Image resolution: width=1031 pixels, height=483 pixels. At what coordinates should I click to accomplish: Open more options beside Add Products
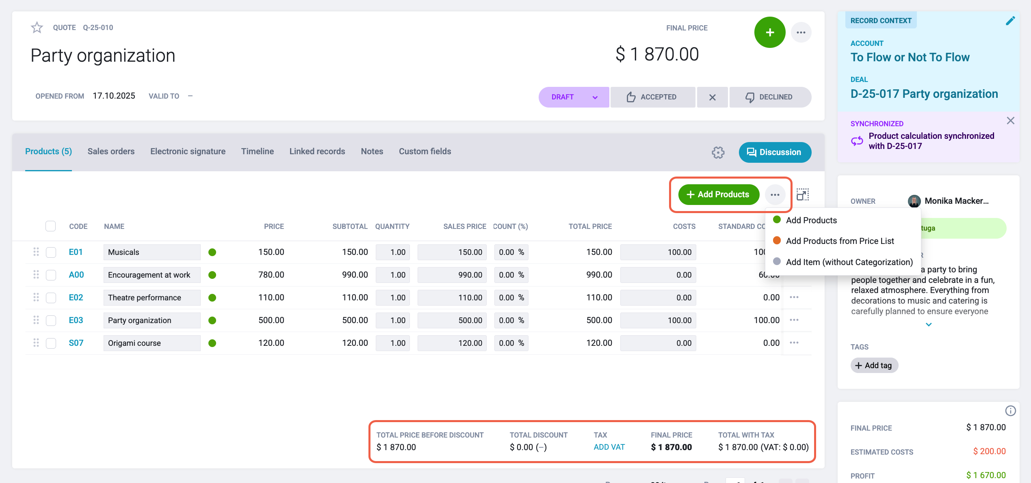(775, 195)
